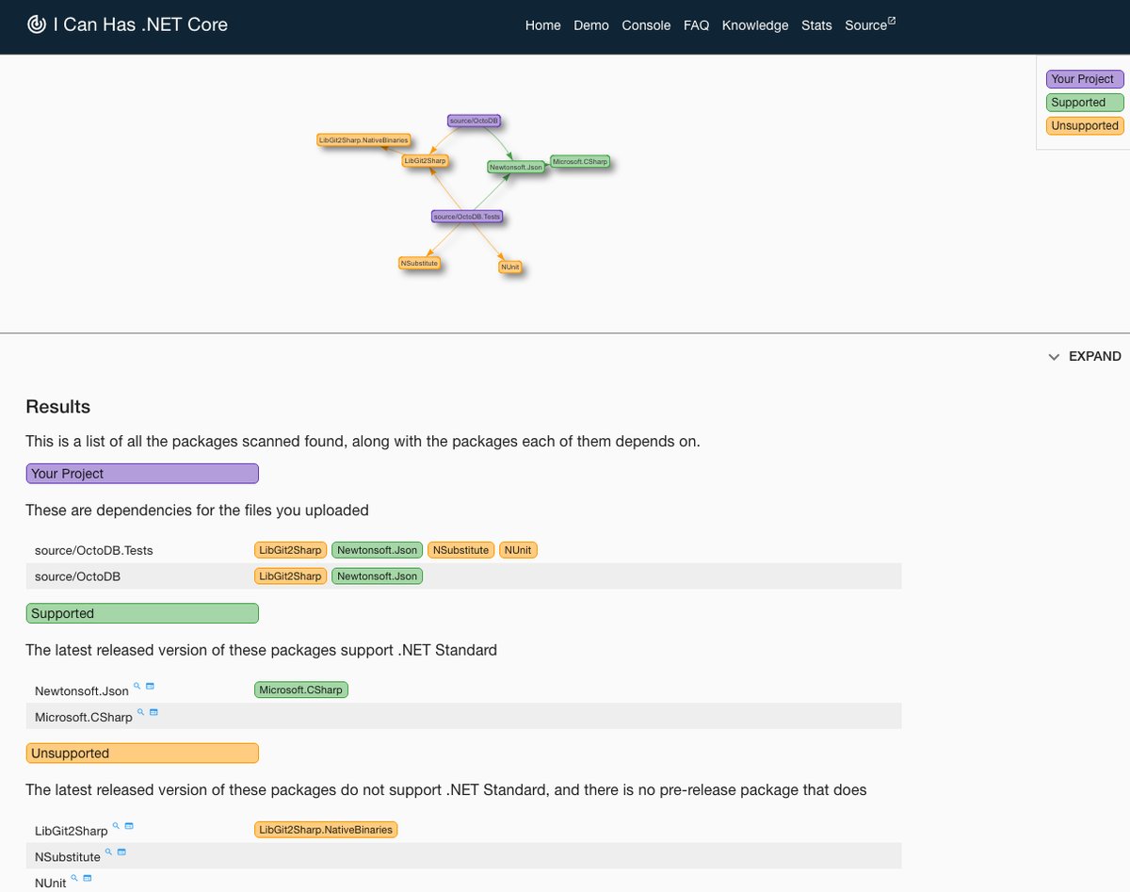1130x892 pixels.
Task: Click the window icon beside Newtonsoft.Json
Action: coord(150,686)
